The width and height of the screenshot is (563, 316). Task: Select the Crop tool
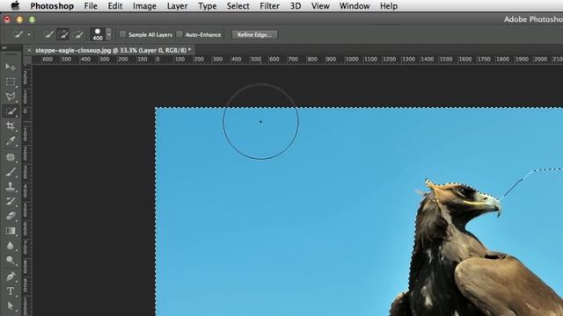[11, 126]
